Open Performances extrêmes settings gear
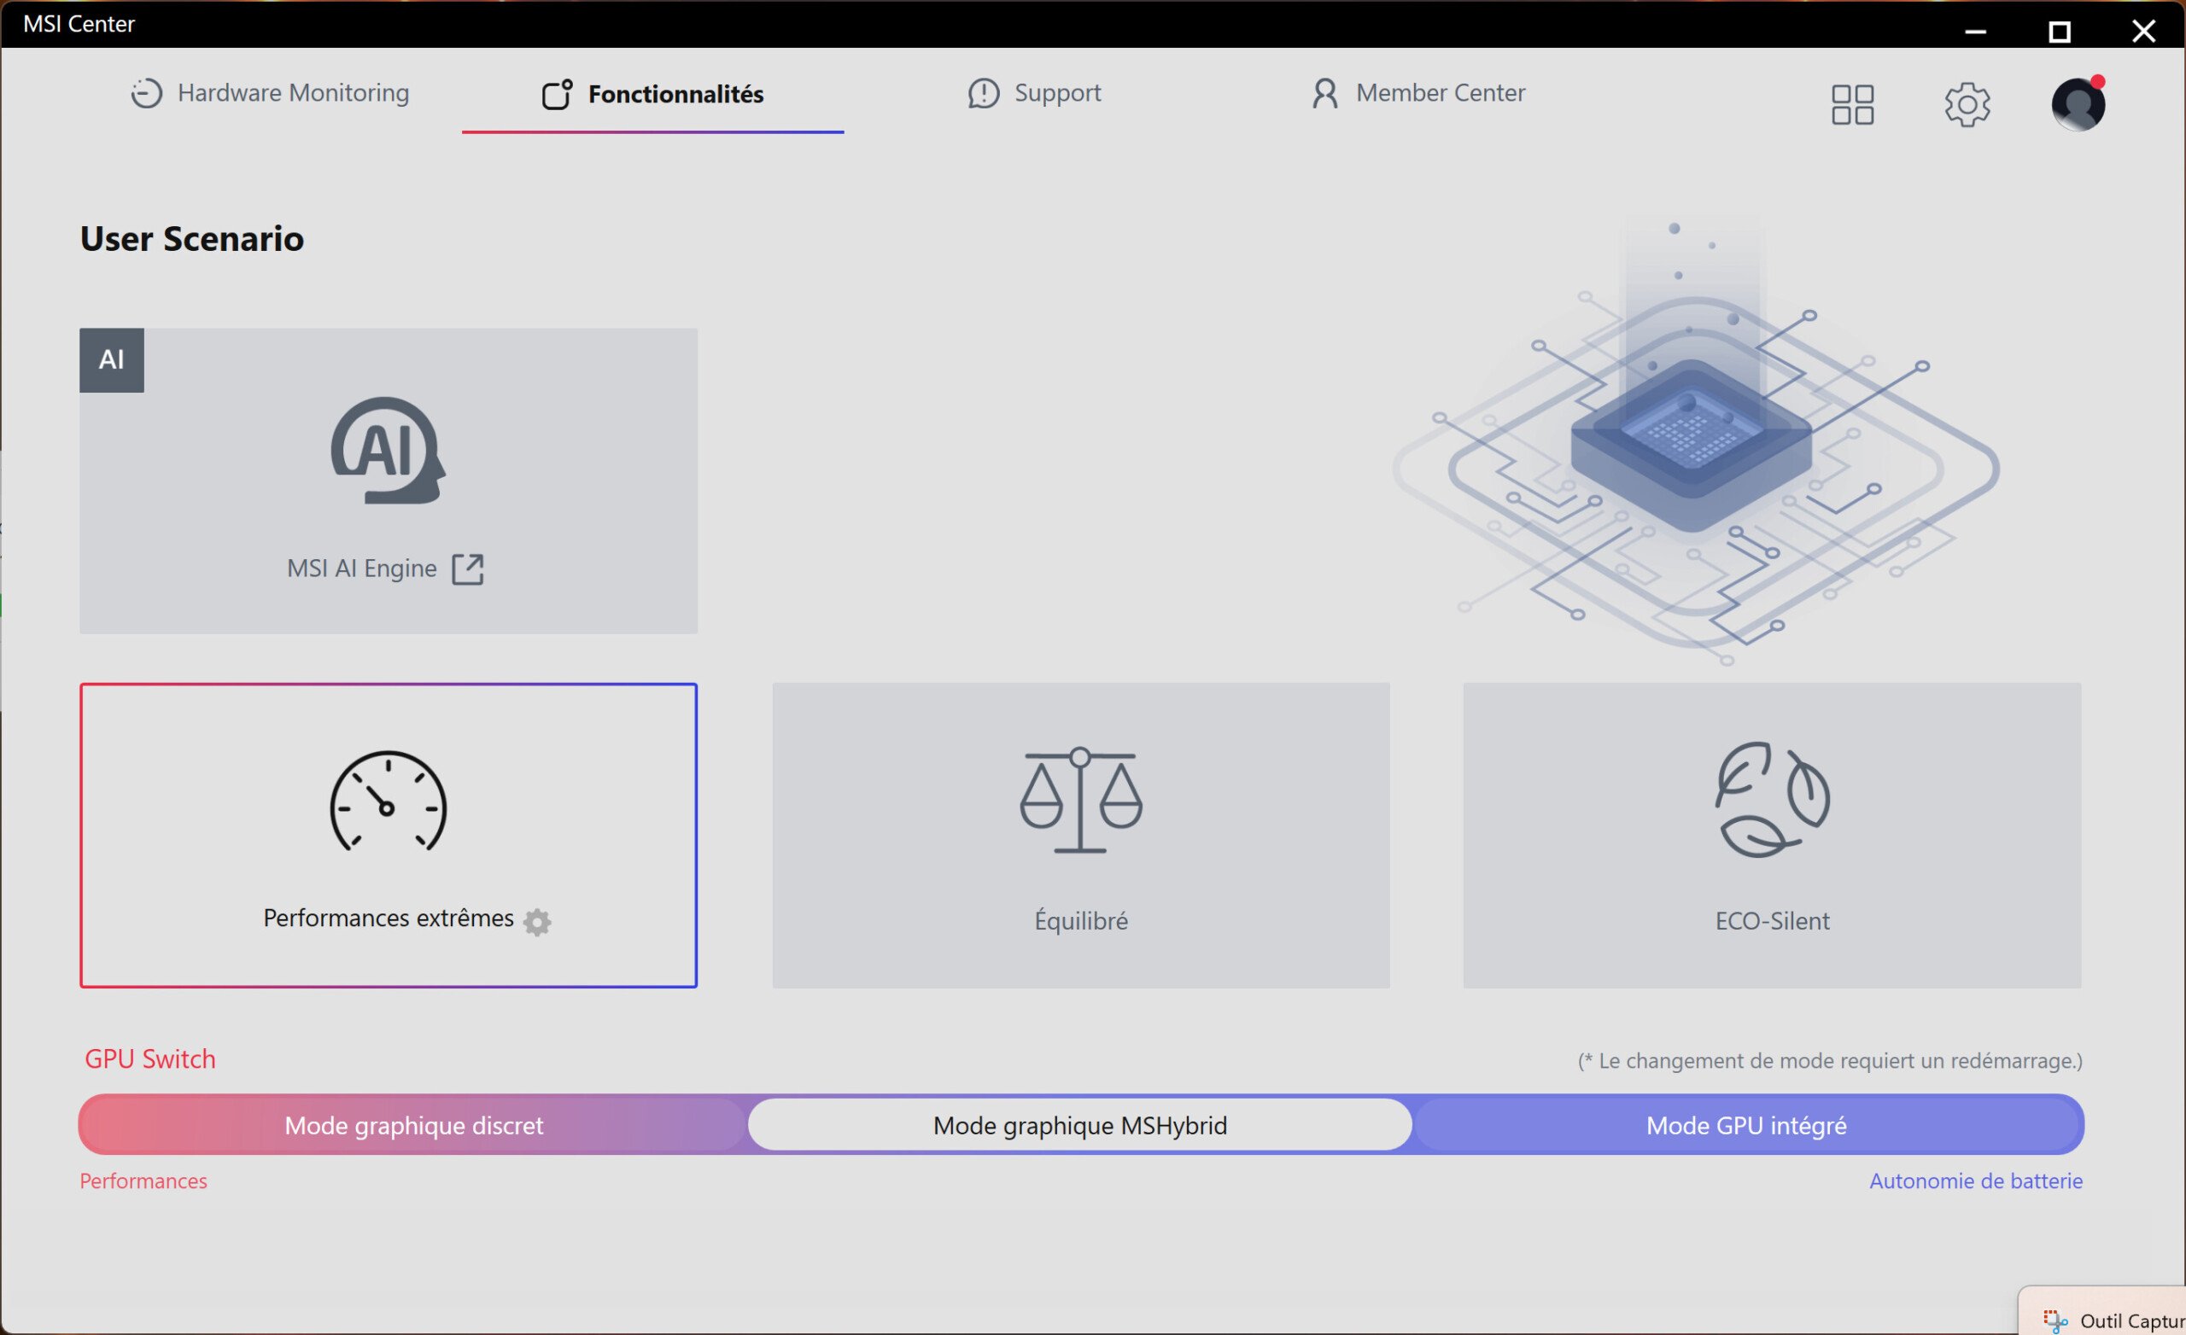This screenshot has width=2186, height=1335. click(x=537, y=922)
